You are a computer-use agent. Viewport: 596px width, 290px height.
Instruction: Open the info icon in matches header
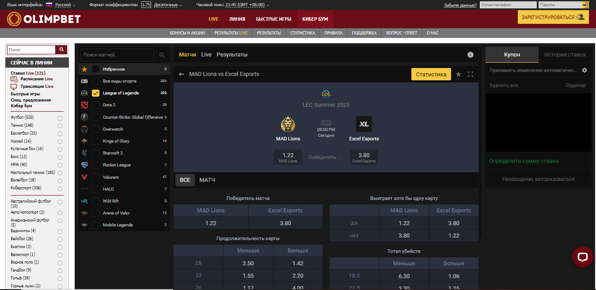pyautogui.click(x=471, y=55)
